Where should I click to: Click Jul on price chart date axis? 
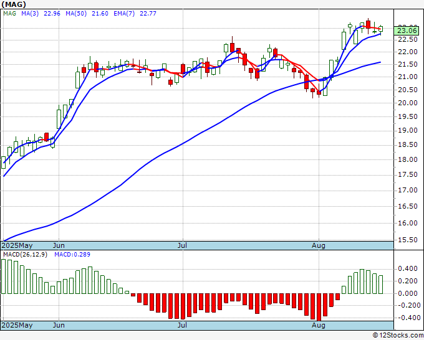coord(183,245)
